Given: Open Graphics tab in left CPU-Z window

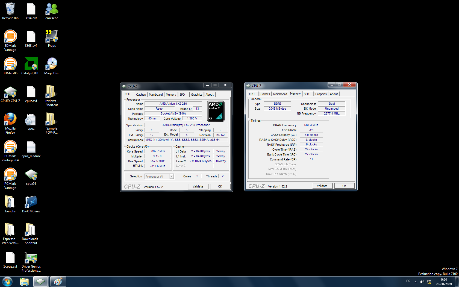Looking at the screenshot, I should tap(197, 95).
